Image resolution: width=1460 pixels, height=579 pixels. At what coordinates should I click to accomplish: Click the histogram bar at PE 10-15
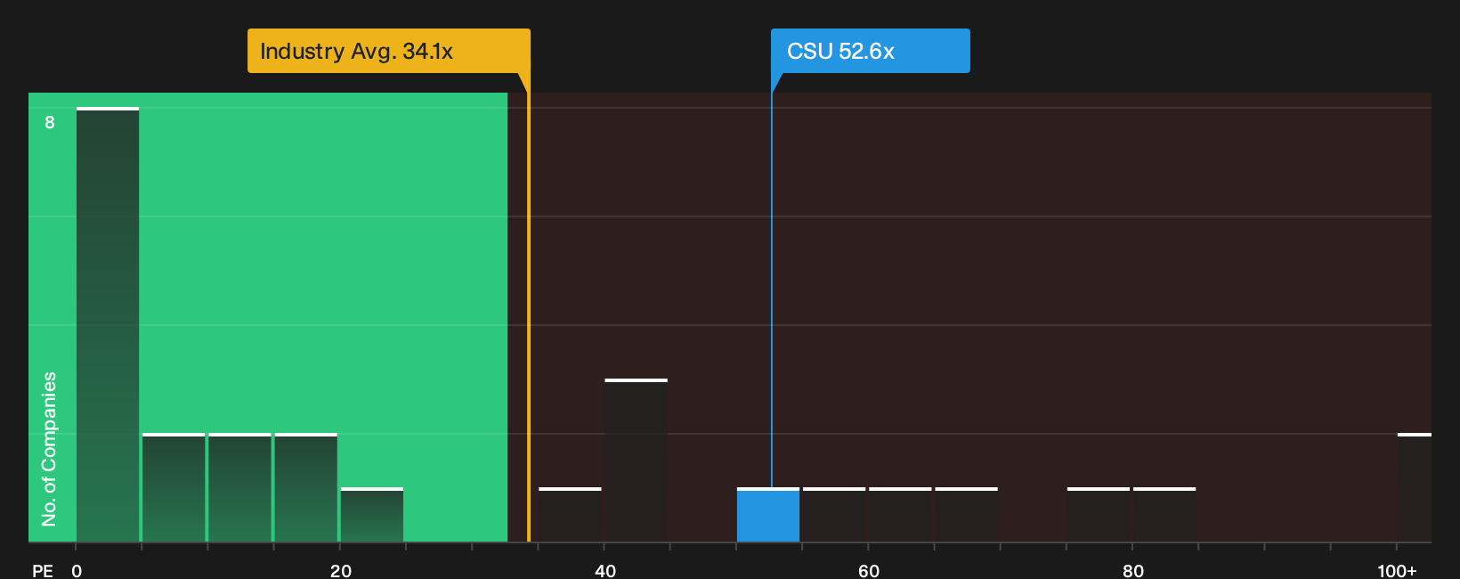239,487
